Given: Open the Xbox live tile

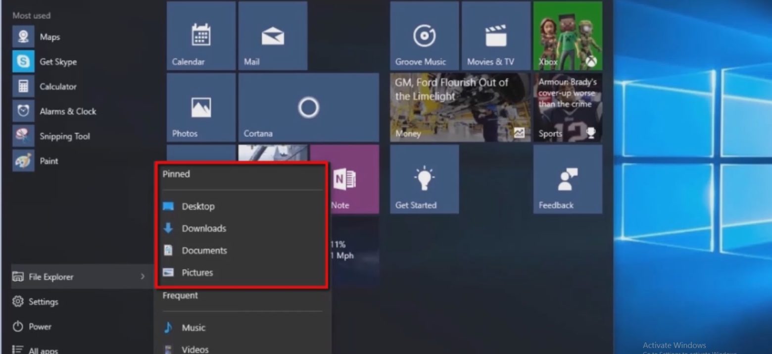Looking at the screenshot, I should pyautogui.click(x=568, y=36).
